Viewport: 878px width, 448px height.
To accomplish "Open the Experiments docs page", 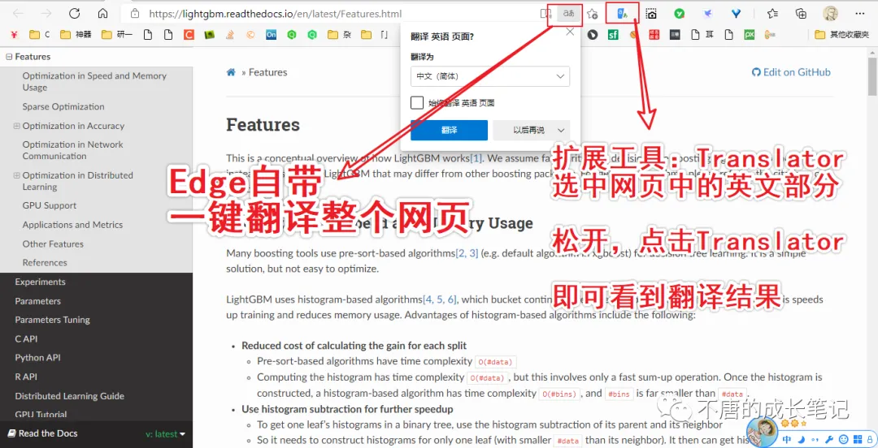I will tap(41, 282).
